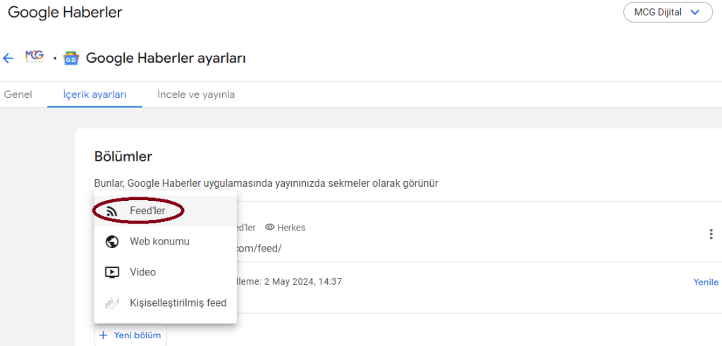
Task: Click the Bölümler heading
Action: point(123,156)
